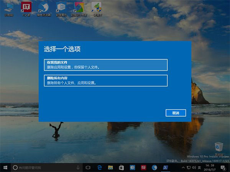The height and width of the screenshot is (172, 230).
Task: Open the Windows Start menu
Action: [5, 167]
